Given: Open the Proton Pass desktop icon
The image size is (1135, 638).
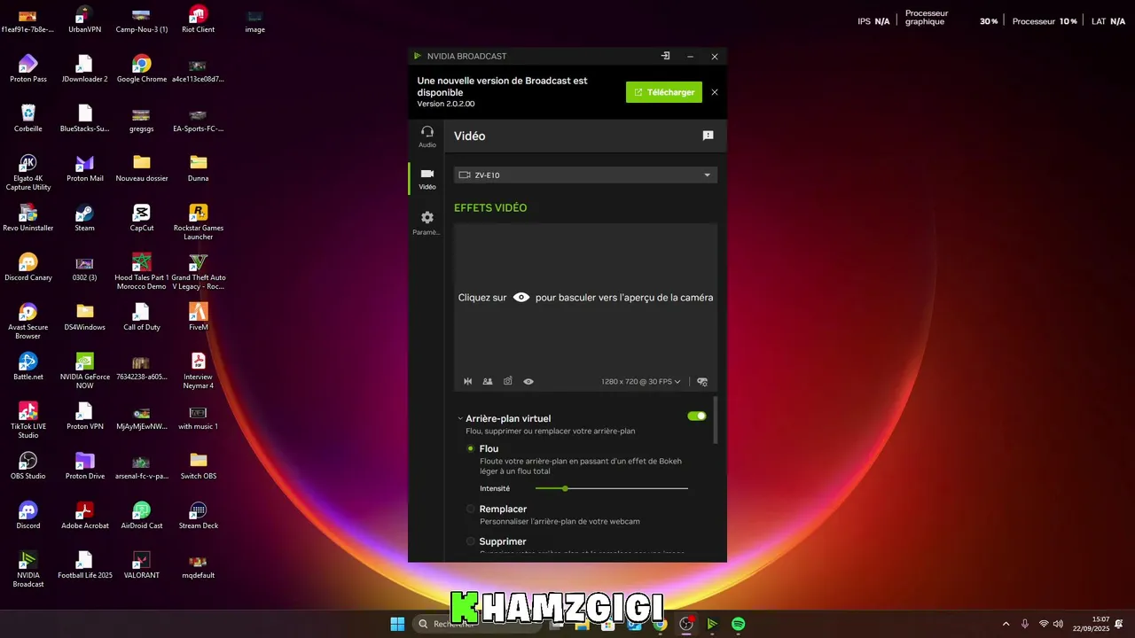Looking at the screenshot, I should (x=28, y=69).
